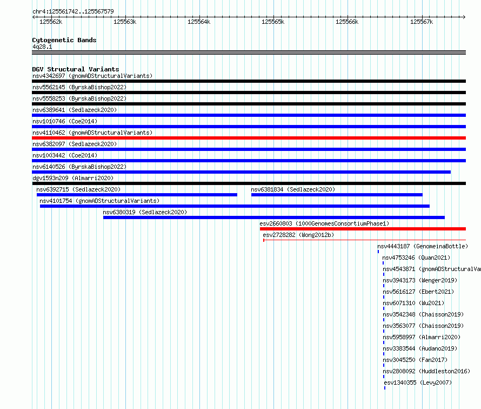Click the esv1340355 Levy2007 label

pos(418,382)
